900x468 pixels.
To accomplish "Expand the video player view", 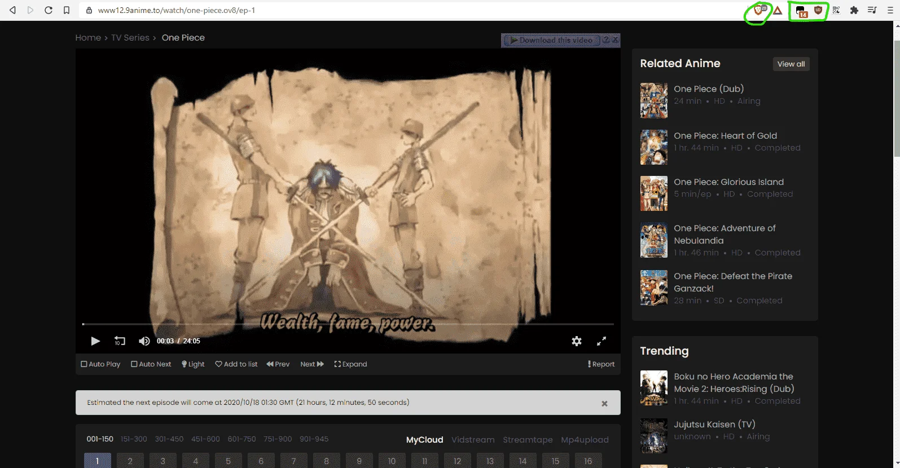I will pyautogui.click(x=350, y=364).
